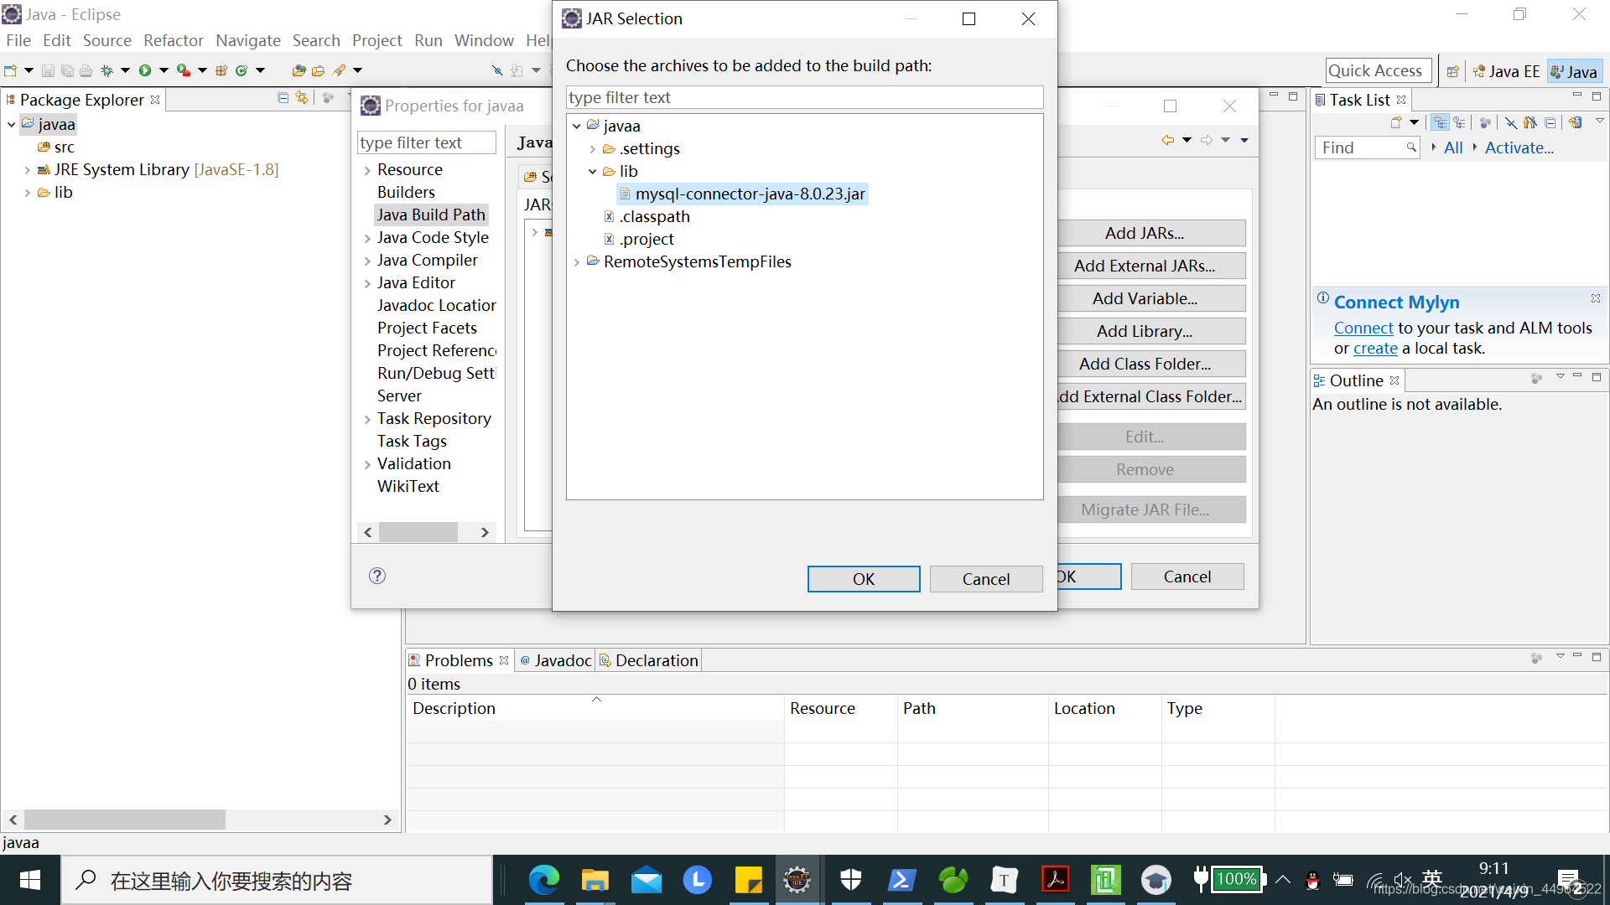Screen dimensions: 1610x905
Task: Click Properties tree scroll-right arrow
Action: (x=485, y=532)
